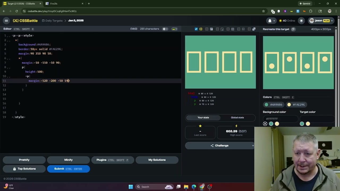
Task: Click the Windows taskbar Search box
Action: pos(155,187)
